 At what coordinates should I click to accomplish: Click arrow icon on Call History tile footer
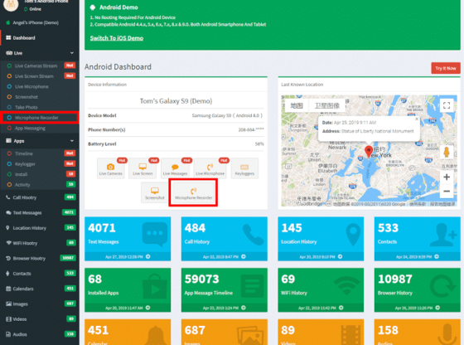(244, 256)
